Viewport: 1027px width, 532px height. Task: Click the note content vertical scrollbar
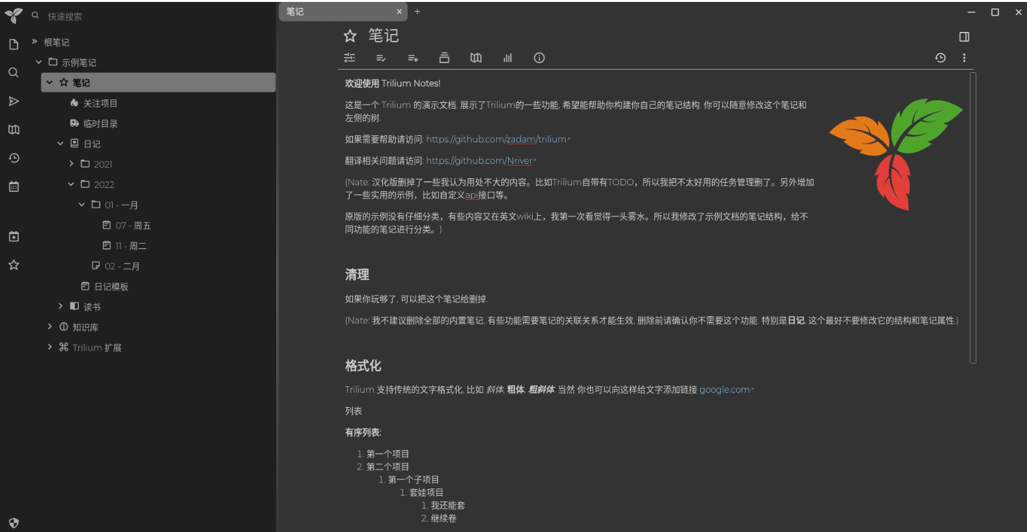click(973, 218)
